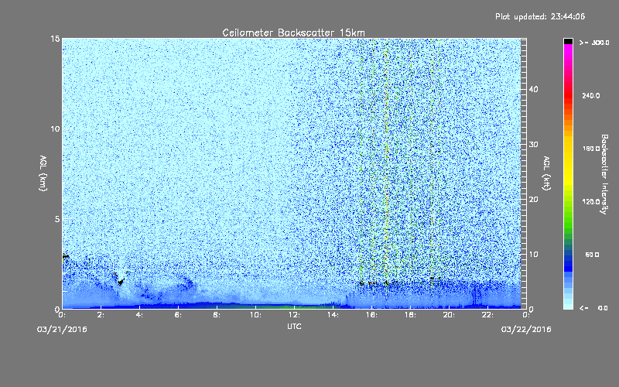
Task: Click the "14:" hour tick on UTC axis
Action: coord(333,315)
